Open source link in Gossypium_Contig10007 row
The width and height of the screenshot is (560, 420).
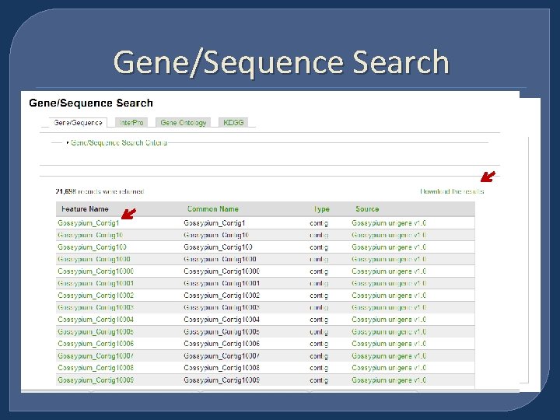pyautogui.click(x=389, y=356)
